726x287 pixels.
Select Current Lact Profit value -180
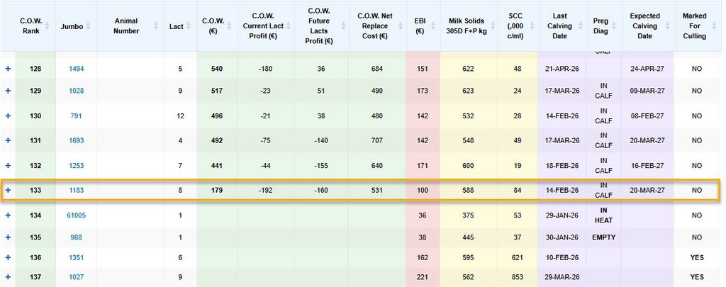click(x=265, y=69)
